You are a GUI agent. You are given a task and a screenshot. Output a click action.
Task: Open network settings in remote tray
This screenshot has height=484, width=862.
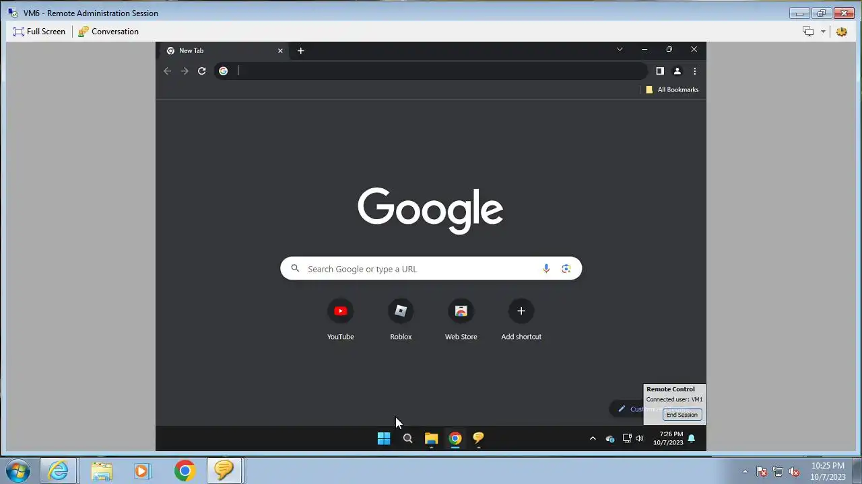627,438
